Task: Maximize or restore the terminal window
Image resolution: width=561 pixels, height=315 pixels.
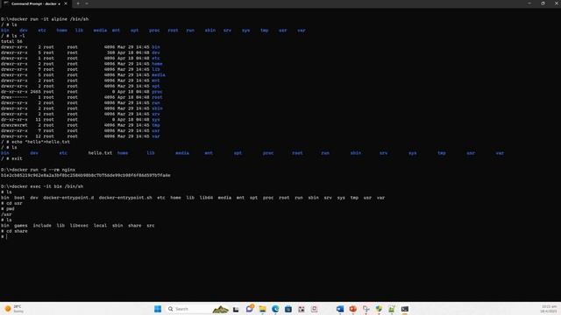Action: pos(543,3)
